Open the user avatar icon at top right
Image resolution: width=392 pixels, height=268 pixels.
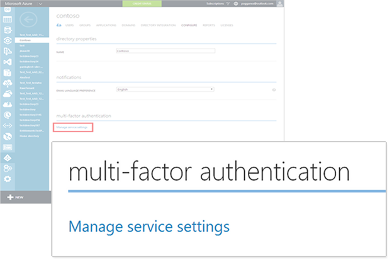click(280, 4)
